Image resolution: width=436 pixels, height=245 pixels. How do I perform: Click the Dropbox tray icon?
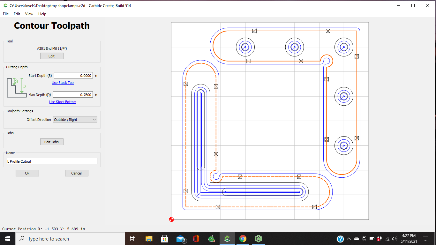(379, 239)
